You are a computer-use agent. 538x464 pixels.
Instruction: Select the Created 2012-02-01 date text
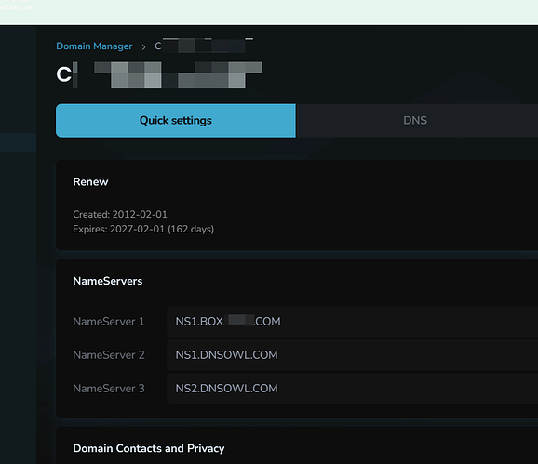pyautogui.click(x=120, y=214)
